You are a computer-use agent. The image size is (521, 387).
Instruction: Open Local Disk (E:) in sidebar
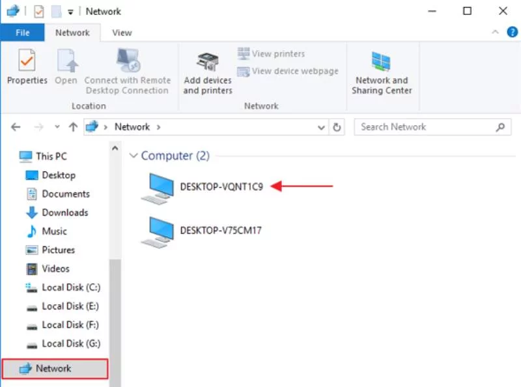pos(63,306)
